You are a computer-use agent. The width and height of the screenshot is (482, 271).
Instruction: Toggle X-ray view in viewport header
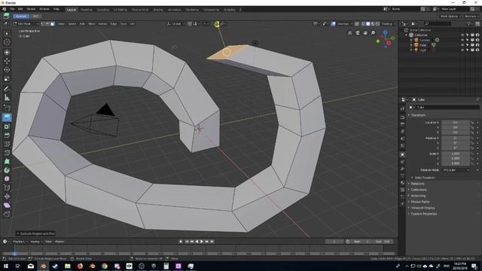357,23
